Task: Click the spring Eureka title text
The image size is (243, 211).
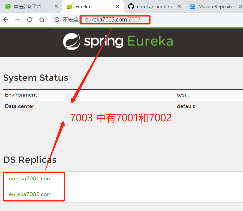Action: (129, 41)
